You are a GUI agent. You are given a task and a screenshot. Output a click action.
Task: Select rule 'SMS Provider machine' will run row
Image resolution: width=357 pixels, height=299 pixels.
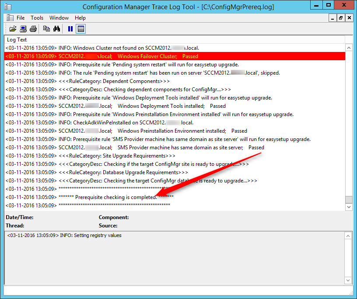[175, 139]
